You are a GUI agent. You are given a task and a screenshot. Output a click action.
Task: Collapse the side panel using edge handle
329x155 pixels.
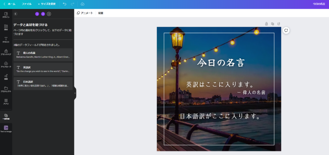tap(75, 93)
